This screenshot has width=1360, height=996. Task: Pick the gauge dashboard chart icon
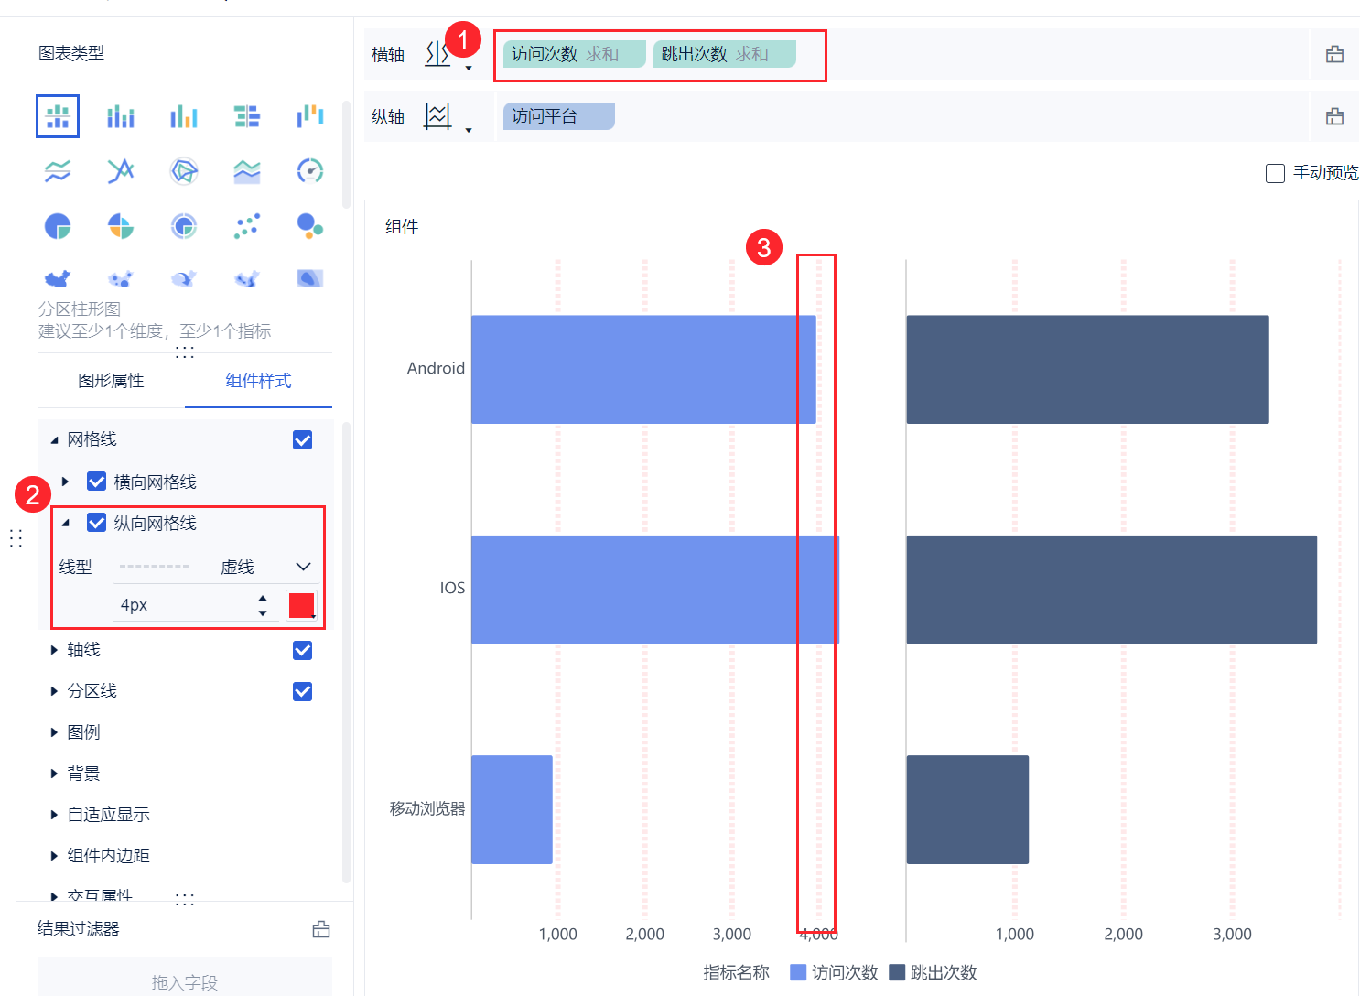tap(310, 171)
